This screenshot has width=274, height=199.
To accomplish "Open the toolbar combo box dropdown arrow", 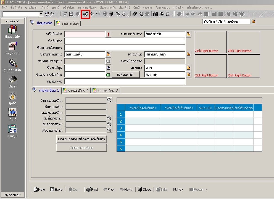I will point(41,14).
